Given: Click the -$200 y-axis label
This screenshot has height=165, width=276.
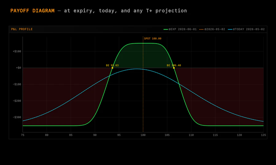Looking at the screenshot, I should pyautogui.click(x=17, y=101).
